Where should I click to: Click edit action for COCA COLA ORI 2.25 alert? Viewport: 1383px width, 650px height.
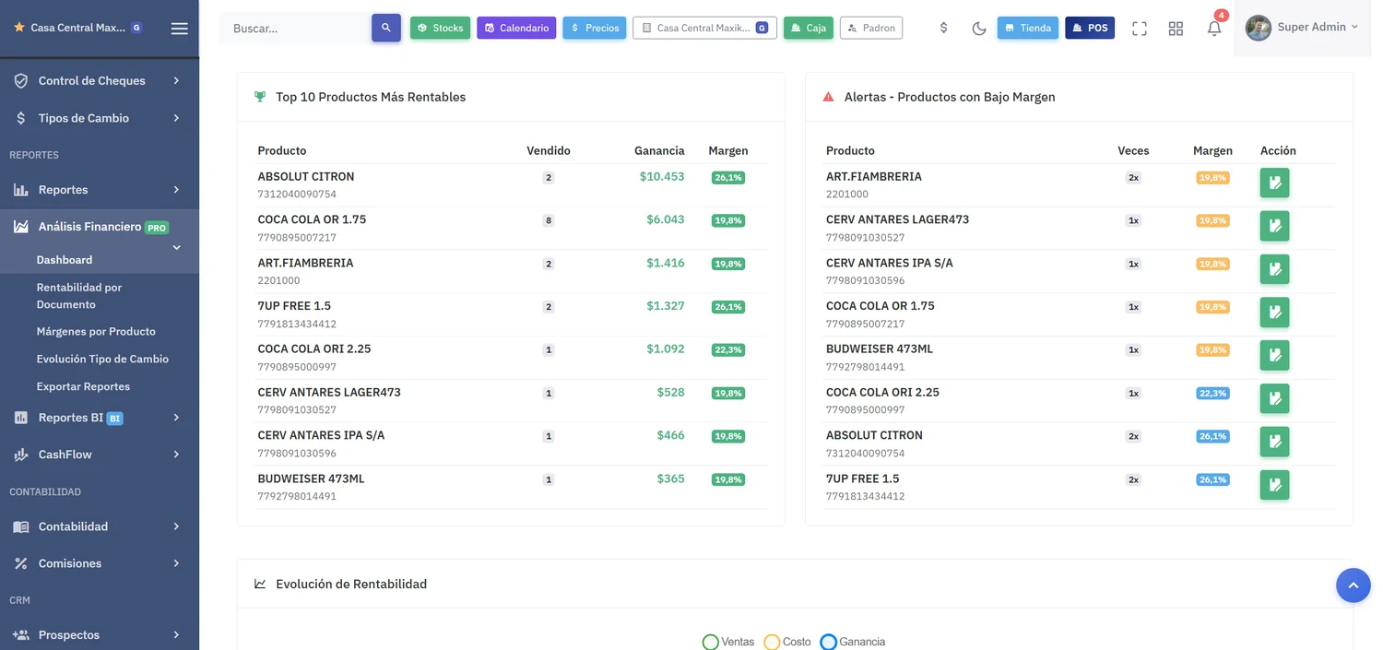point(1274,398)
